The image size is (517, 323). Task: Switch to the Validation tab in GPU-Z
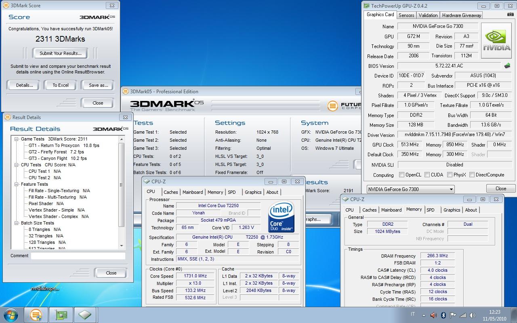tap(428, 15)
